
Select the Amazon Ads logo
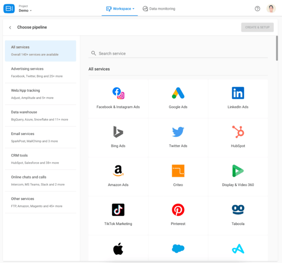(118, 171)
